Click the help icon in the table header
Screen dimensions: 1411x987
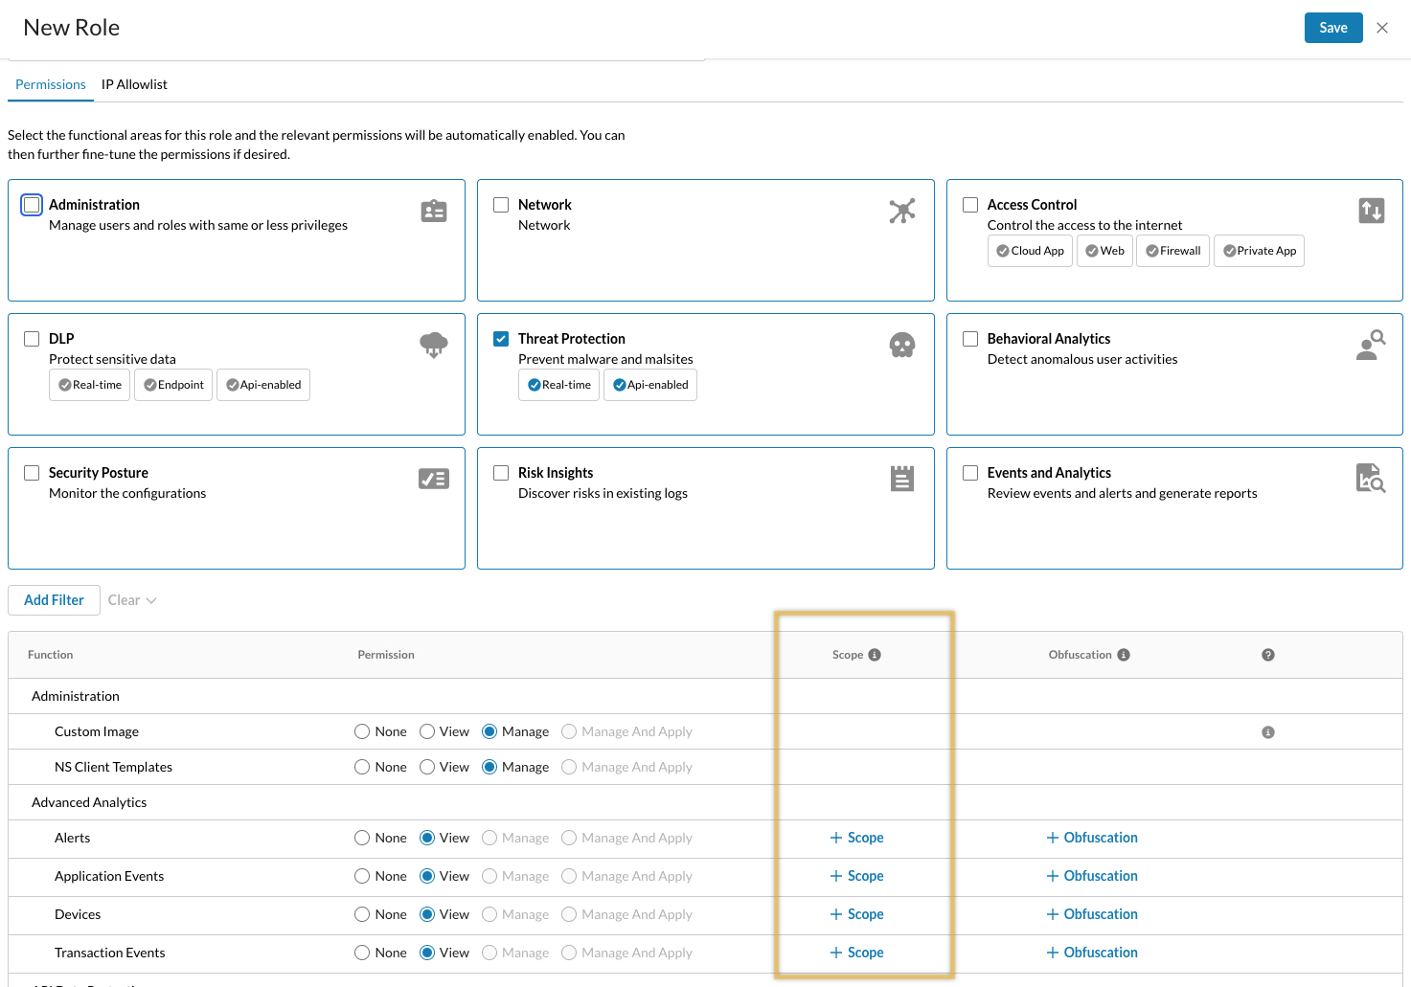pos(1267,654)
